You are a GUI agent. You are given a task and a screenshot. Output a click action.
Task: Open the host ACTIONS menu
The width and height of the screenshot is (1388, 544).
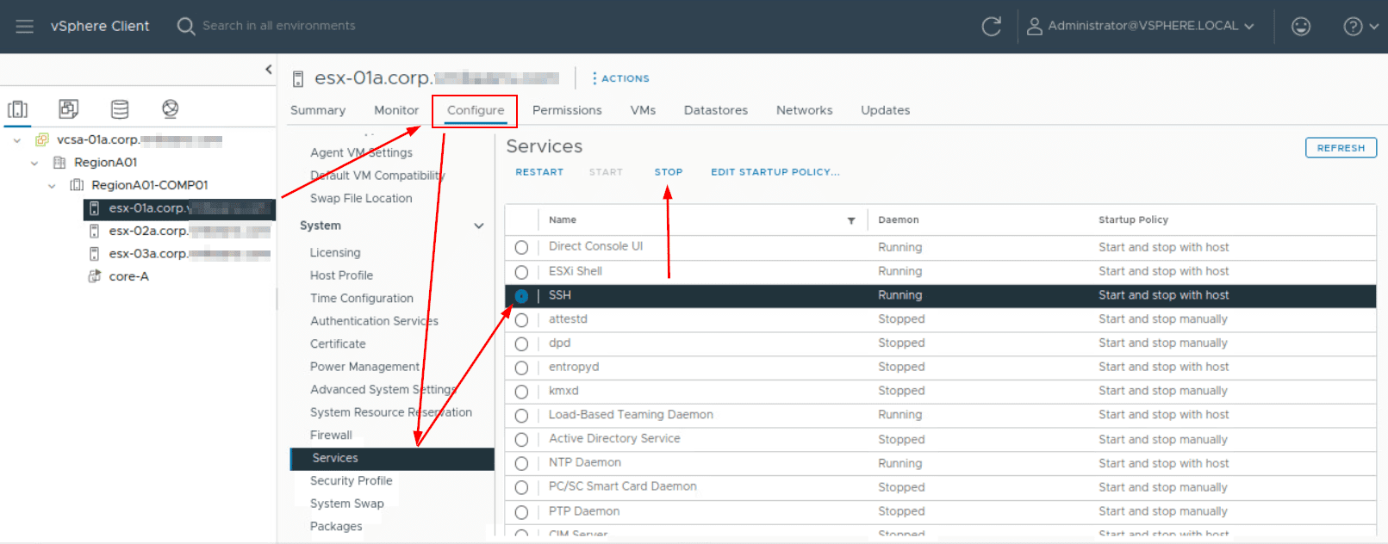pos(620,78)
